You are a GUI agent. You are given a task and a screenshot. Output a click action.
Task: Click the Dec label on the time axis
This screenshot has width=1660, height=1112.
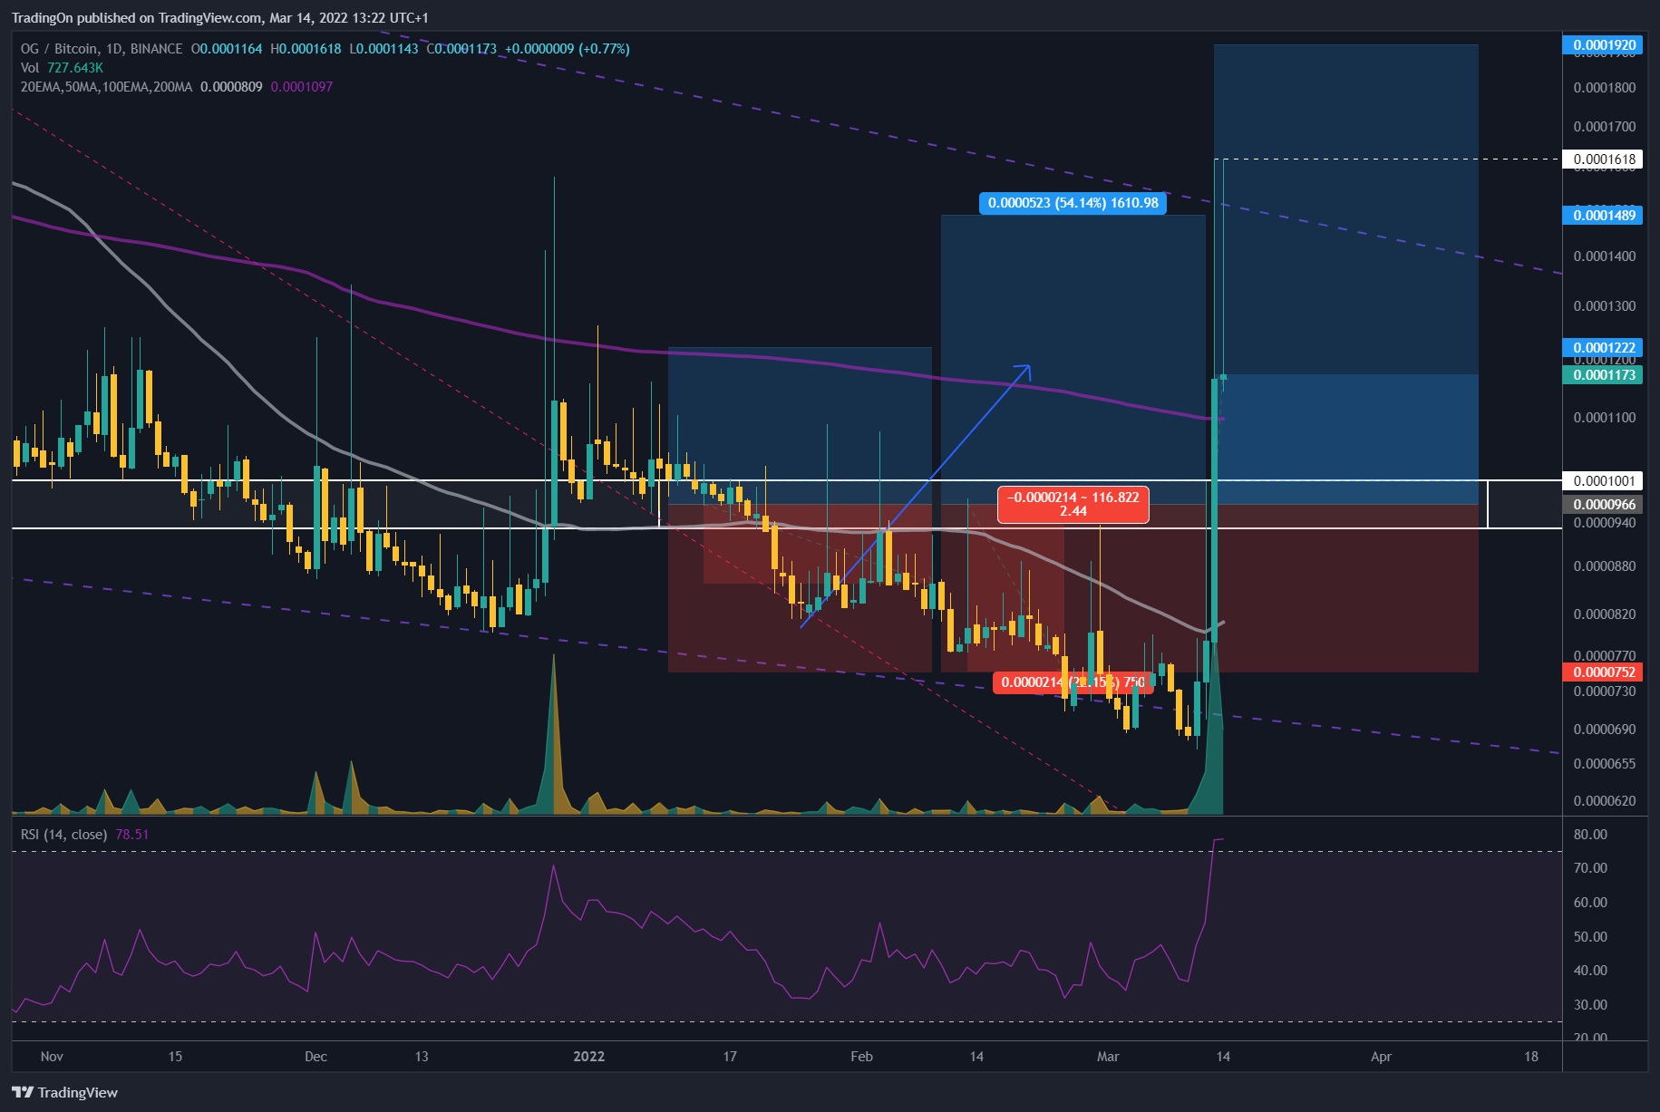315,1057
